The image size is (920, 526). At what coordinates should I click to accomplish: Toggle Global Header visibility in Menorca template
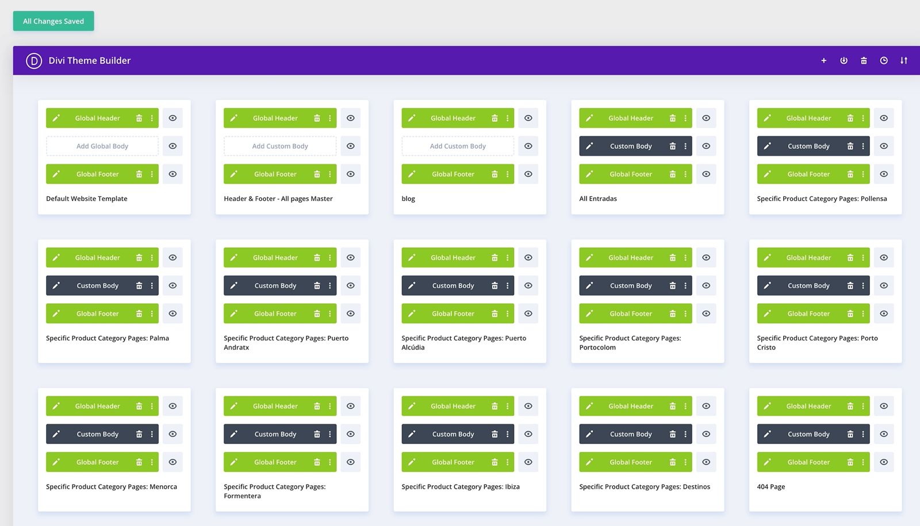click(172, 406)
